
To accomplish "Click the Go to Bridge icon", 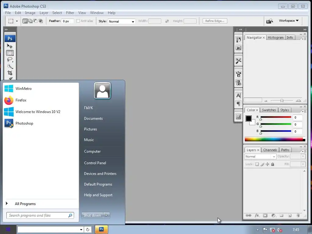I will [269, 21].
